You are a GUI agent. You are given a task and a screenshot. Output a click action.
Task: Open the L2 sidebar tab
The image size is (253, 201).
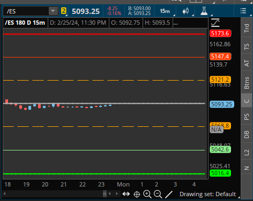click(247, 152)
